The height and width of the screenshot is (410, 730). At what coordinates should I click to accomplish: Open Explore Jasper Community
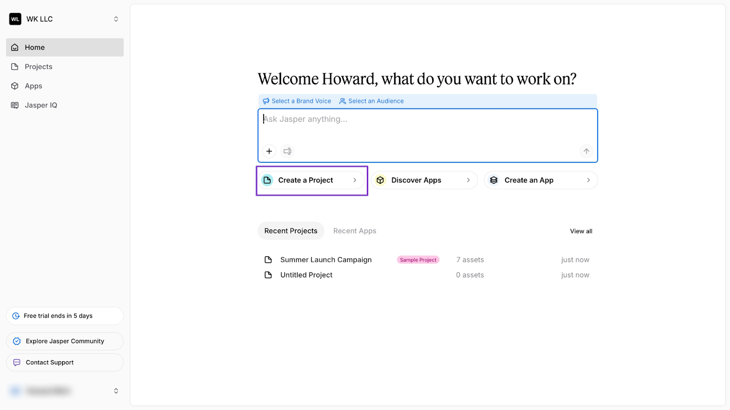click(65, 342)
